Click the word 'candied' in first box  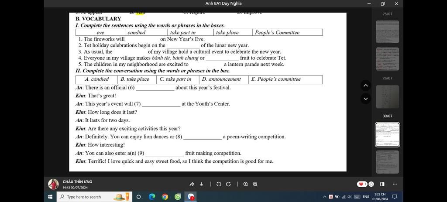[136, 32]
